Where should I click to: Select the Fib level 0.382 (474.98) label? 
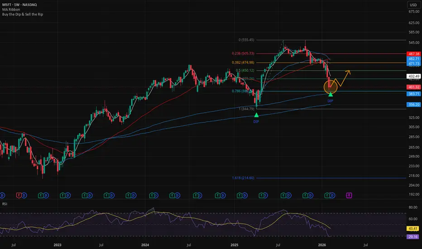pos(243,62)
